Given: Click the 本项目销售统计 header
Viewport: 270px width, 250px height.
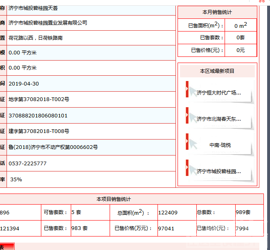Looking at the screenshot, I should (114, 199).
